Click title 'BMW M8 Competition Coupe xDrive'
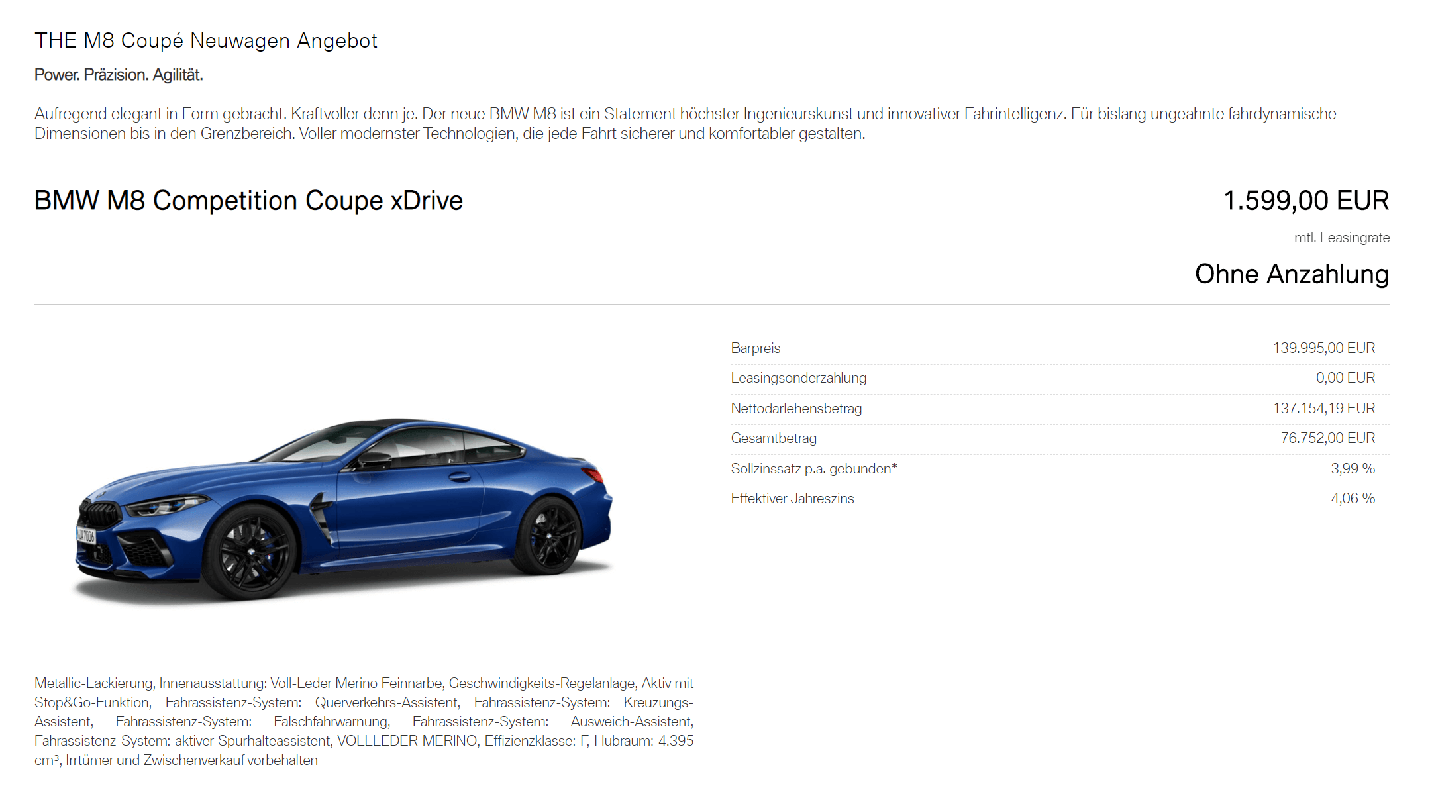 (x=248, y=201)
